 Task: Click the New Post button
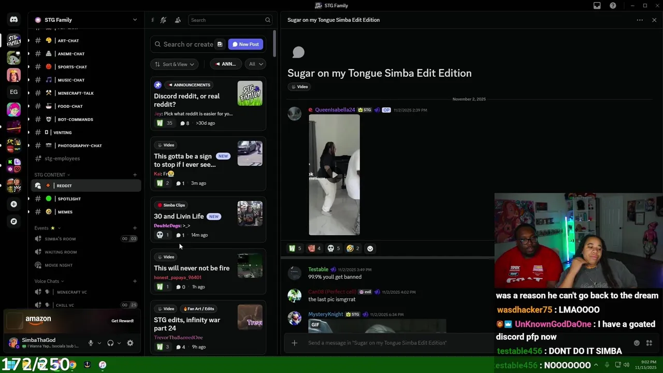click(x=246, y=45)
